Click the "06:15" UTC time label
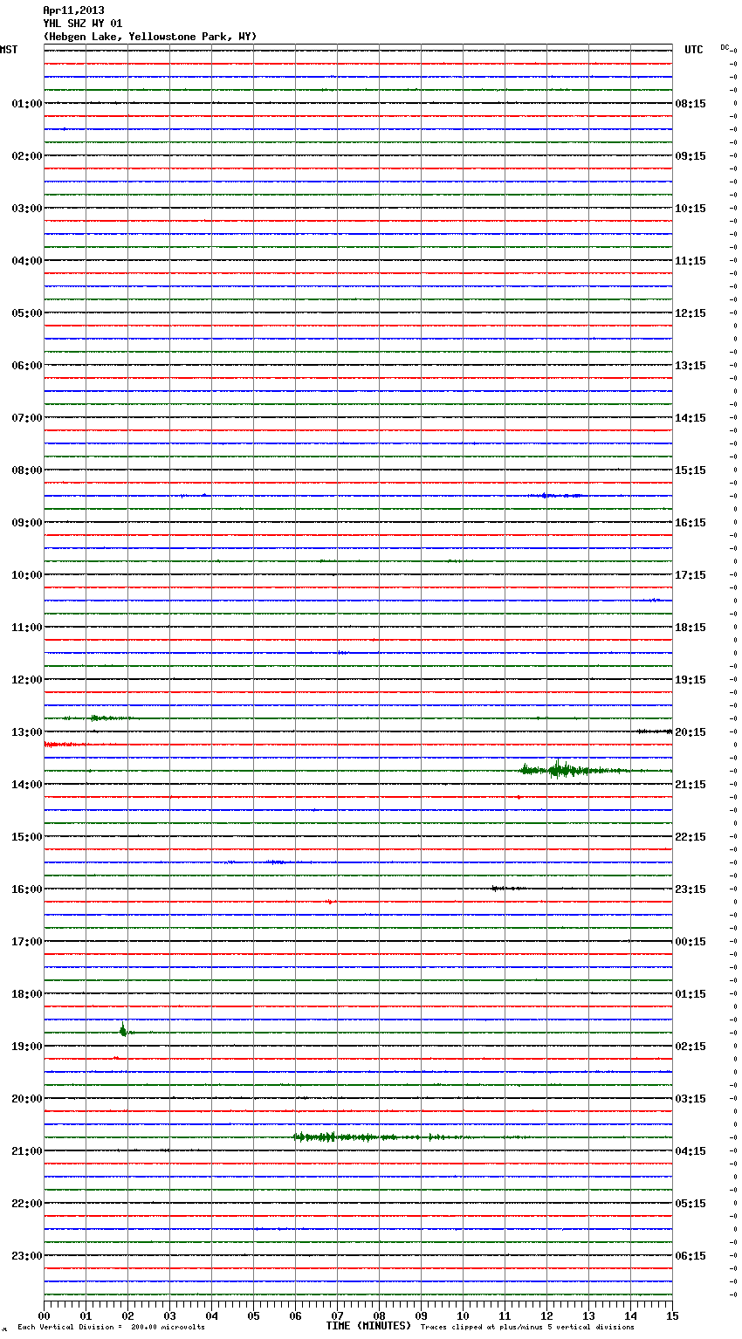This screenshot has width=742, height=1339. point(690,1256)
